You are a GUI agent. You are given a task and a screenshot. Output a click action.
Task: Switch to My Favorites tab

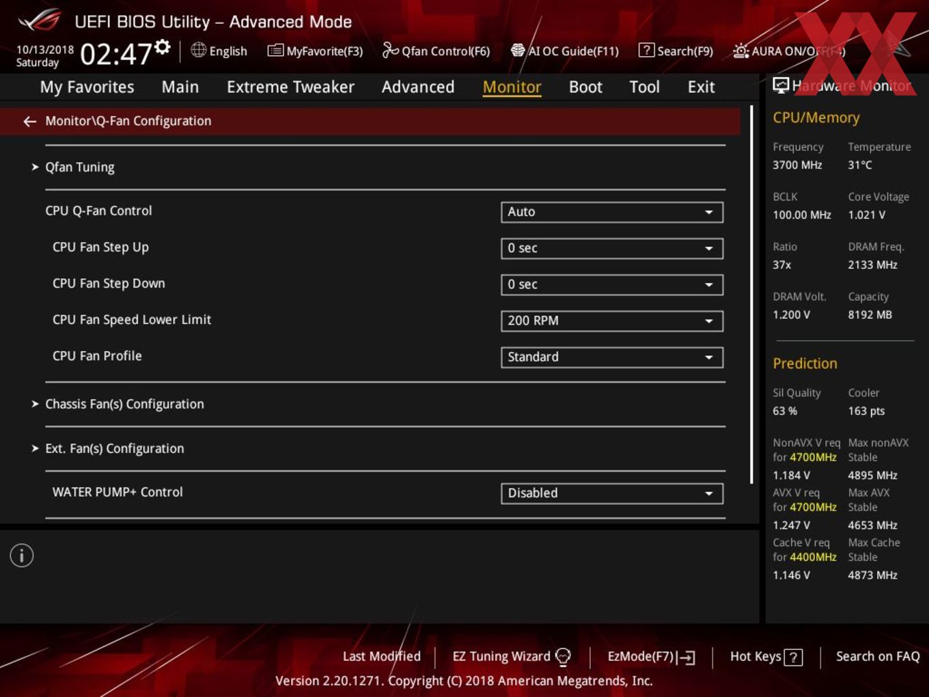pos(87,87)
